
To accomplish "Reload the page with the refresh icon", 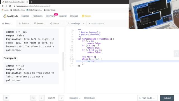I will point(10,6).
